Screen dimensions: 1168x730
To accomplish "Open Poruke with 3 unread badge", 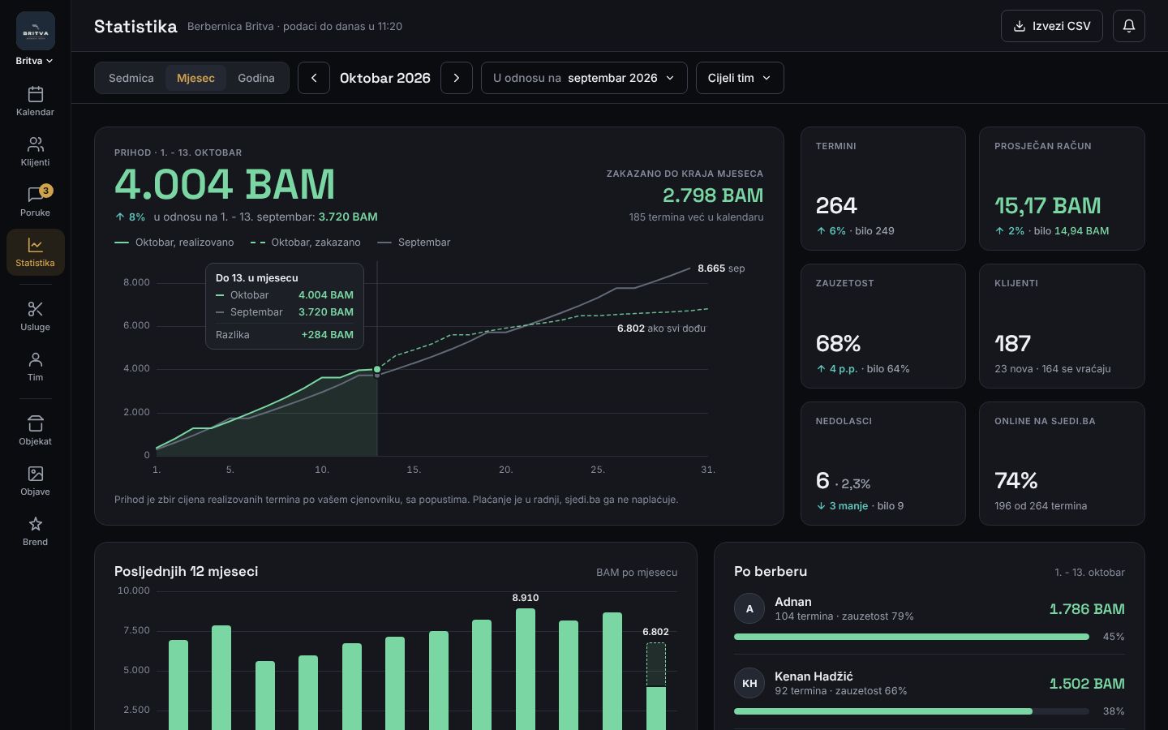I will tap(35, 202).
